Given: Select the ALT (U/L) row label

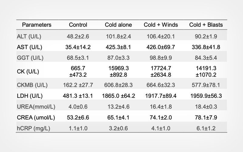Looking at the screenshot, I should [x=29, y=36].
